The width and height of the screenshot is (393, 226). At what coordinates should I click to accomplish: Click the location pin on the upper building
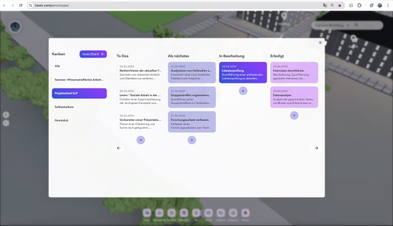[283, 16]
